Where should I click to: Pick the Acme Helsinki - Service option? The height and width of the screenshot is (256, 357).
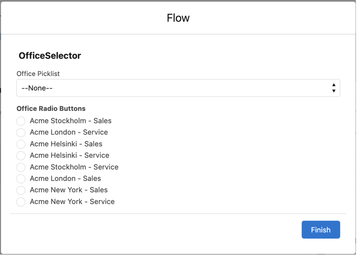21,156
